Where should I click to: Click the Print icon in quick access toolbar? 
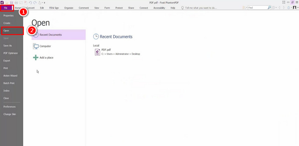click(x=16, y=2)
